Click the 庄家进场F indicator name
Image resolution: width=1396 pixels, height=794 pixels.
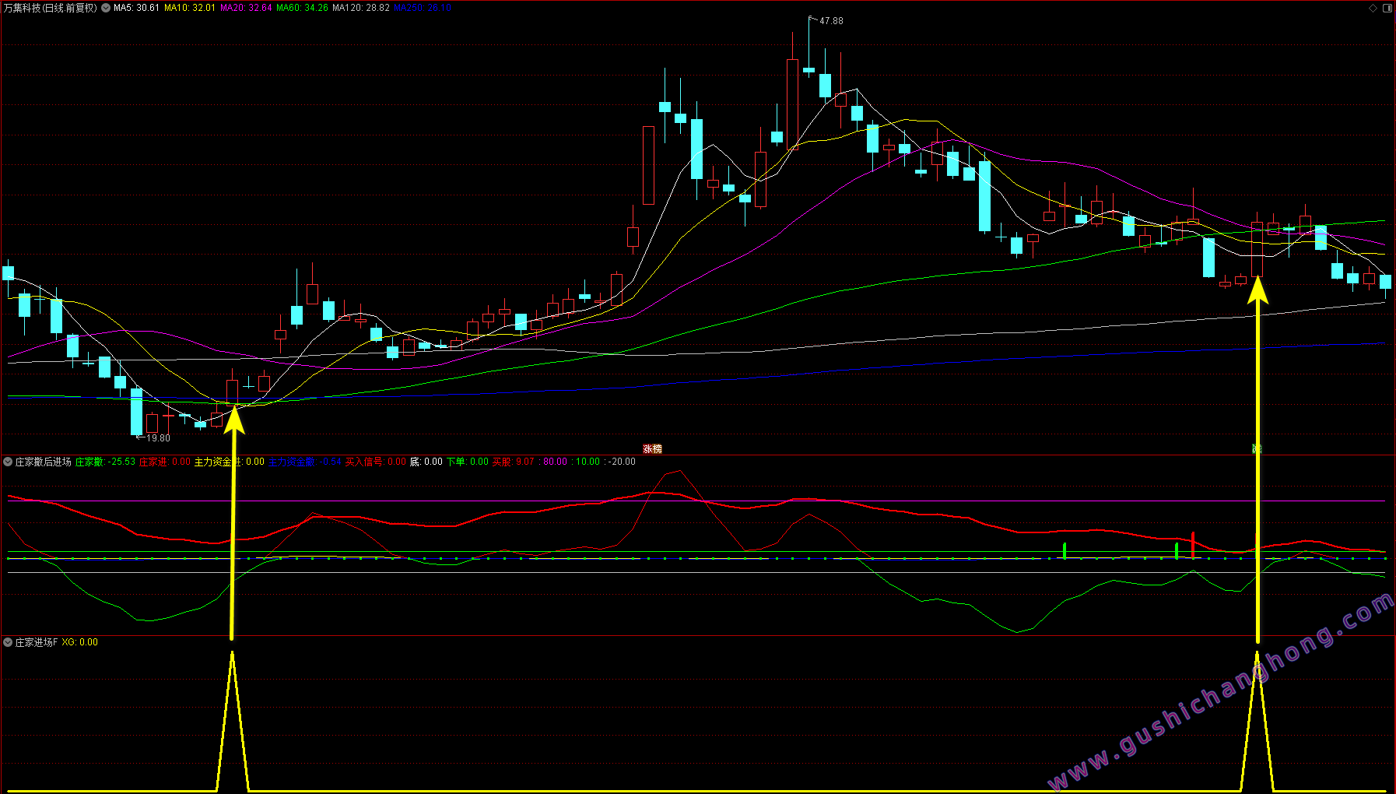37,642
